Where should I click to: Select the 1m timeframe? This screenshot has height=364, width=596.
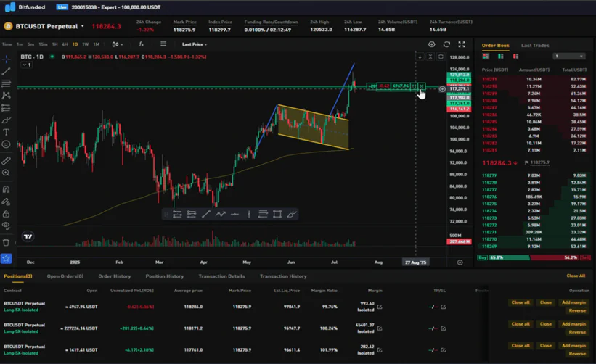20,44
